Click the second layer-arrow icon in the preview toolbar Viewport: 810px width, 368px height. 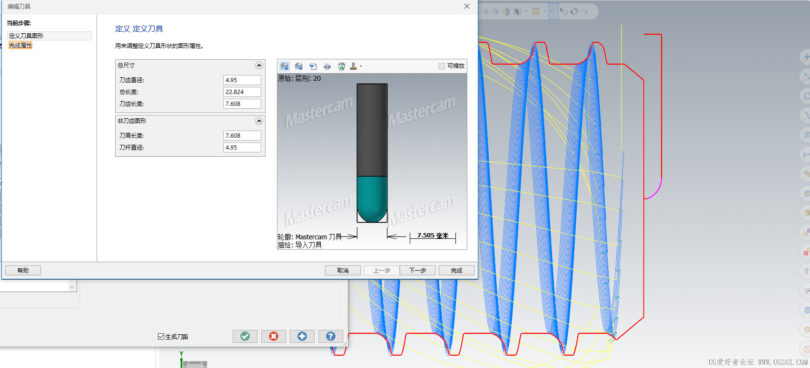point(299,66)
